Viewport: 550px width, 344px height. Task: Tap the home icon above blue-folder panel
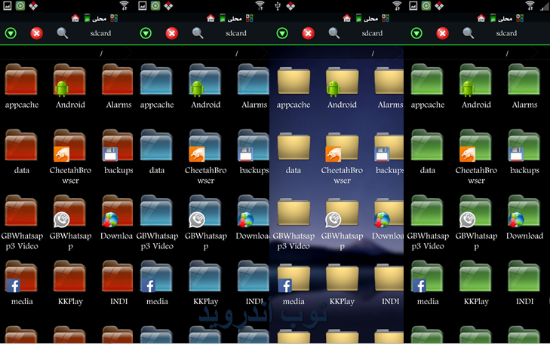click(210, 18)
